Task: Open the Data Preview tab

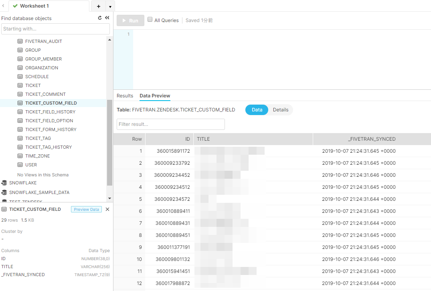Action: [155, 96]
